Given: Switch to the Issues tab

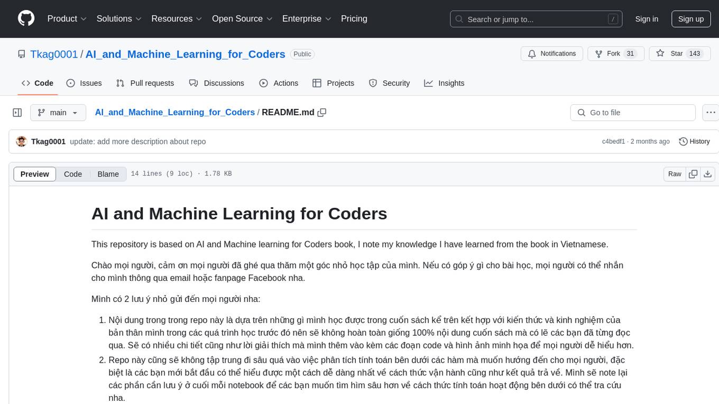Looking at the screenshot, I should (84, 83).
